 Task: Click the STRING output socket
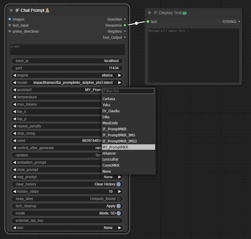pos(239,21)
